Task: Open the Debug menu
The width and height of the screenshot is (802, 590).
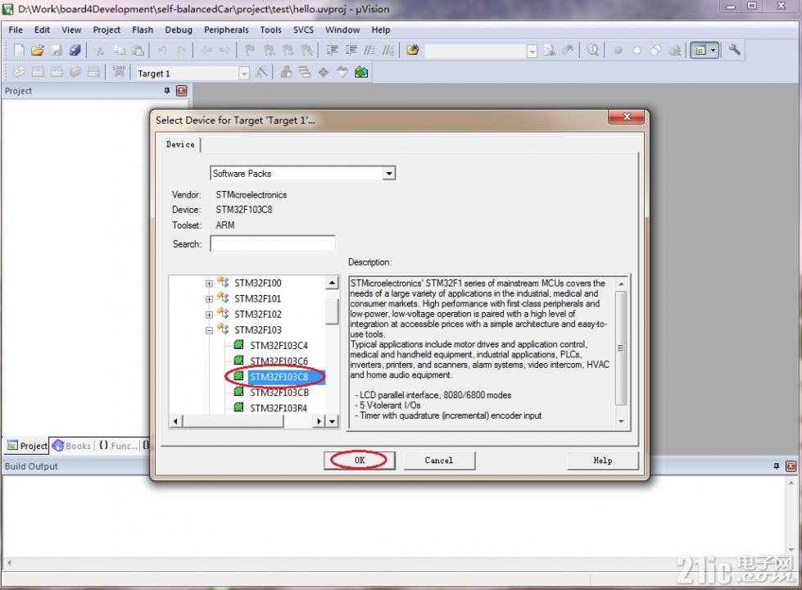Action: point(179,29)
